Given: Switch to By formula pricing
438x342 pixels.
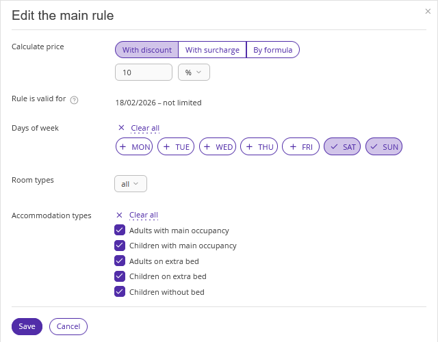Looking at the screenshot, I should 272,50.
